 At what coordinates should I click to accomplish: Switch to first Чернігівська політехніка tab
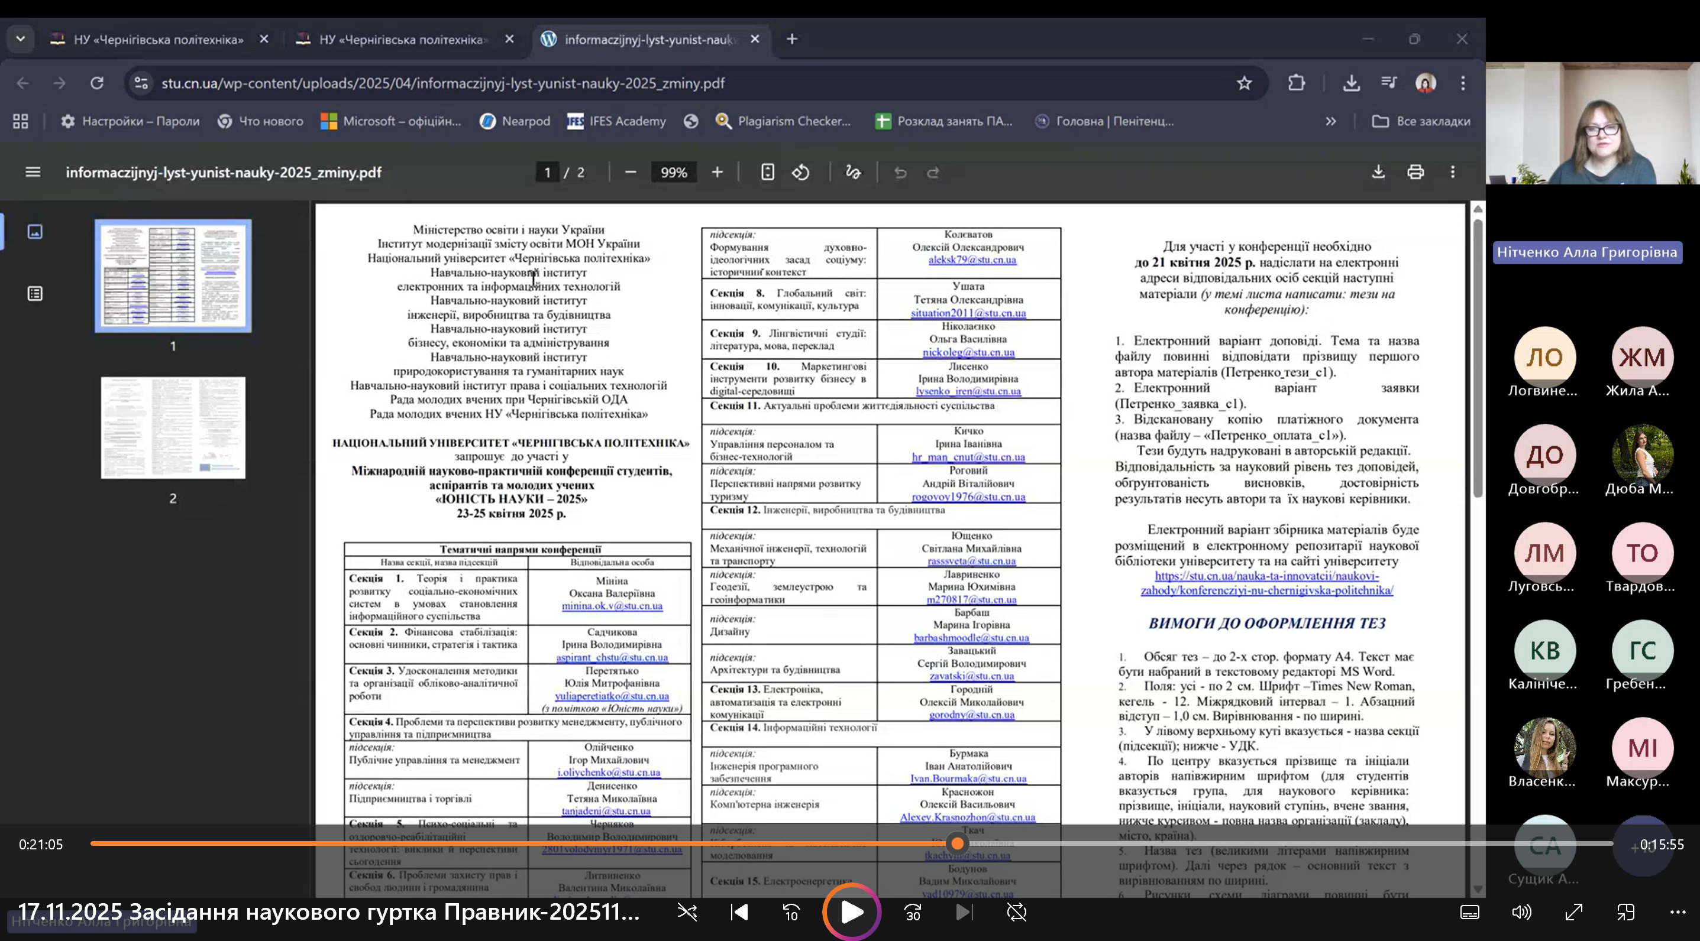pyautogui.click(x=159, y=40)
